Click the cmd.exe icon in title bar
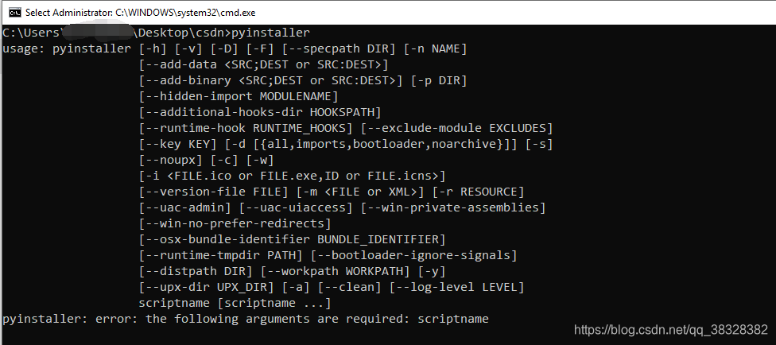 (x=14, y=13)
